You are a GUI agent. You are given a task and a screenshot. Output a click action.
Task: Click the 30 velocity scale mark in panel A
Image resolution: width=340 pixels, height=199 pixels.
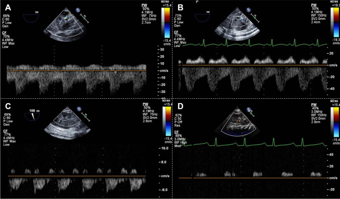pyautogui.click(x=162, y=50)
